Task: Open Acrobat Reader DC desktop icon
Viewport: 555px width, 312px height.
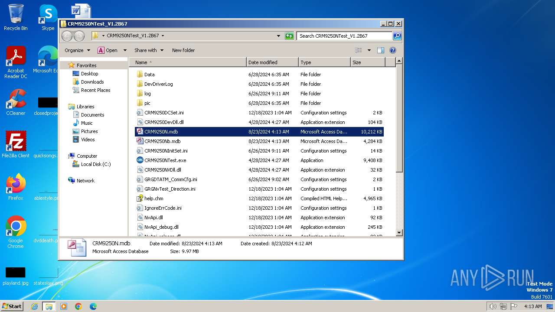Action: pos(16,62)
